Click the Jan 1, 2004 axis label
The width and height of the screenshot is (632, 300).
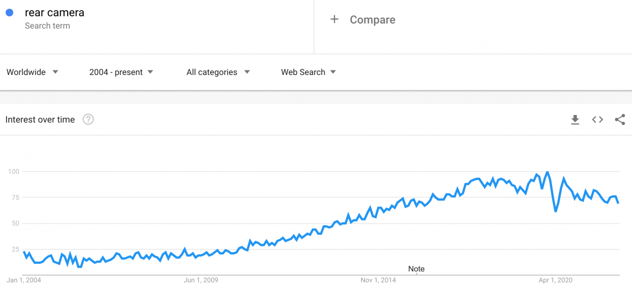(24, 280)
